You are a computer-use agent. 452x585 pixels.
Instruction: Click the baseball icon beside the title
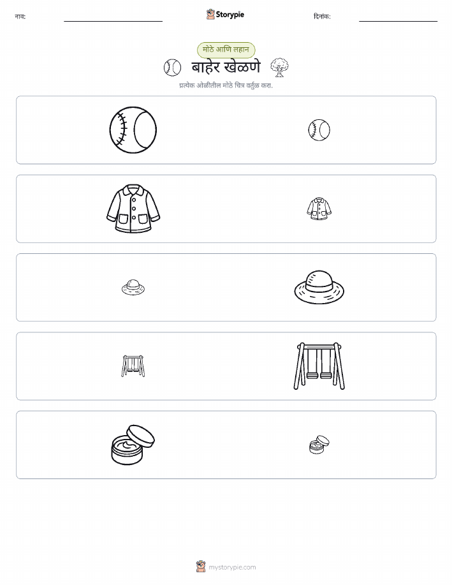[172, 68]
